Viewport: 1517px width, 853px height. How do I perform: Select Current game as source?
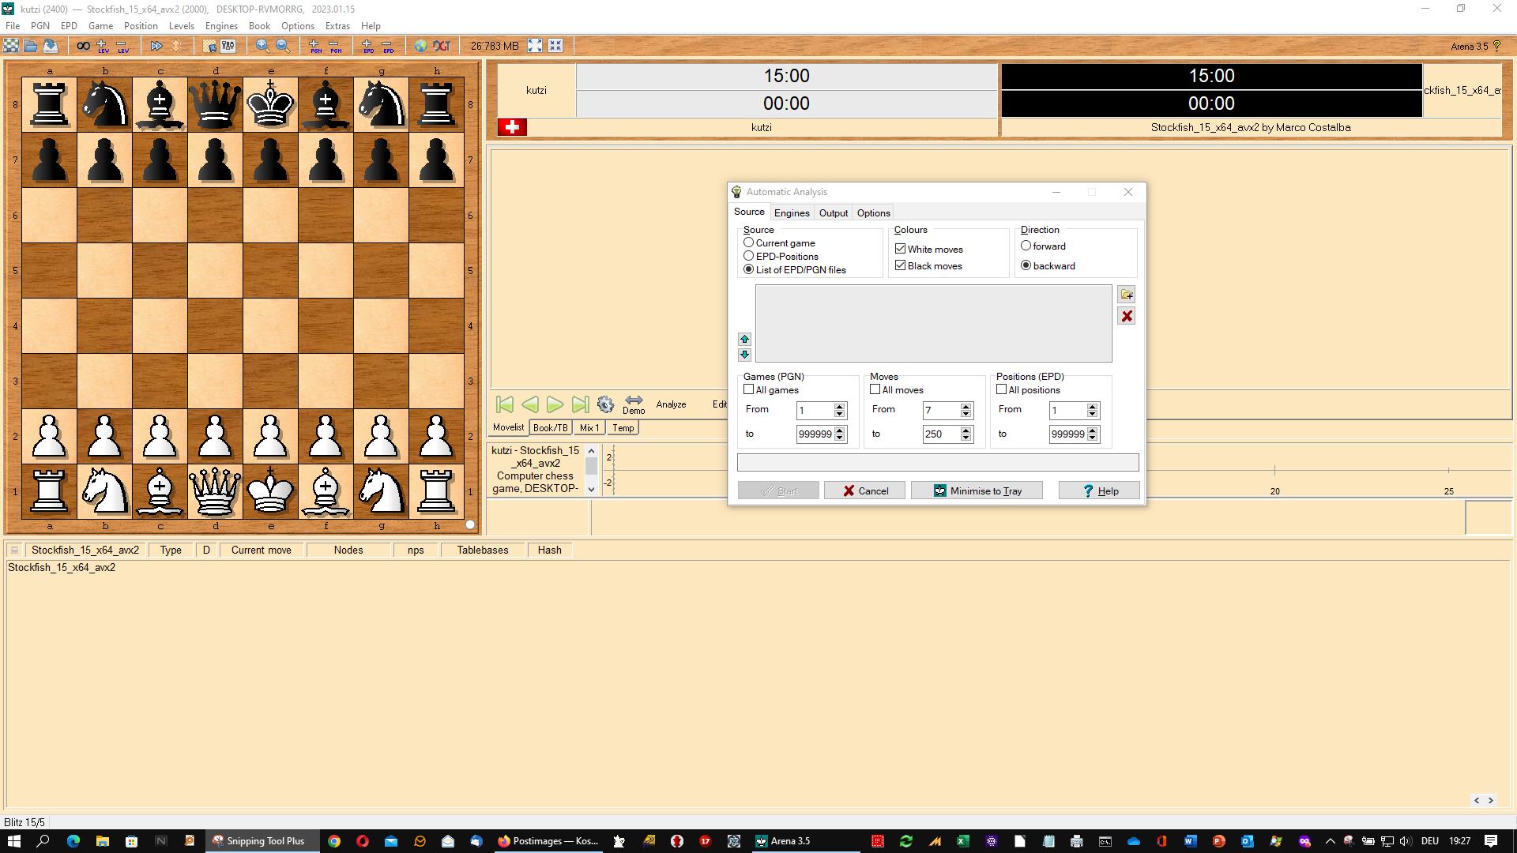coord(749,243)
